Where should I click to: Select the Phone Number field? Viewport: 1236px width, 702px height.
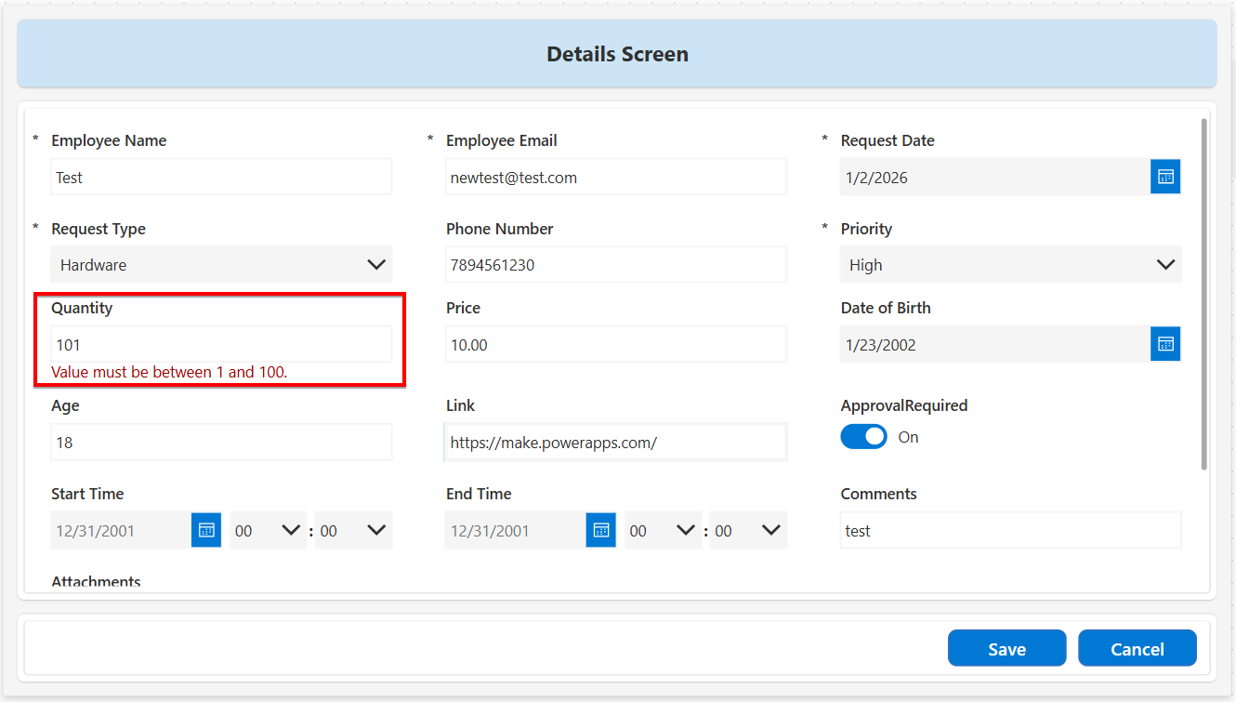616,265
